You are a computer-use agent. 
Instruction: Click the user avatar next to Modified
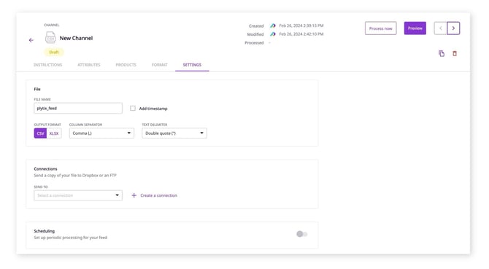272,34
